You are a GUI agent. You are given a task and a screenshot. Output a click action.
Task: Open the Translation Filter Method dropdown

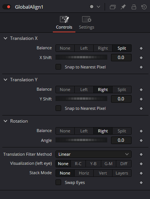pos(93,154)
